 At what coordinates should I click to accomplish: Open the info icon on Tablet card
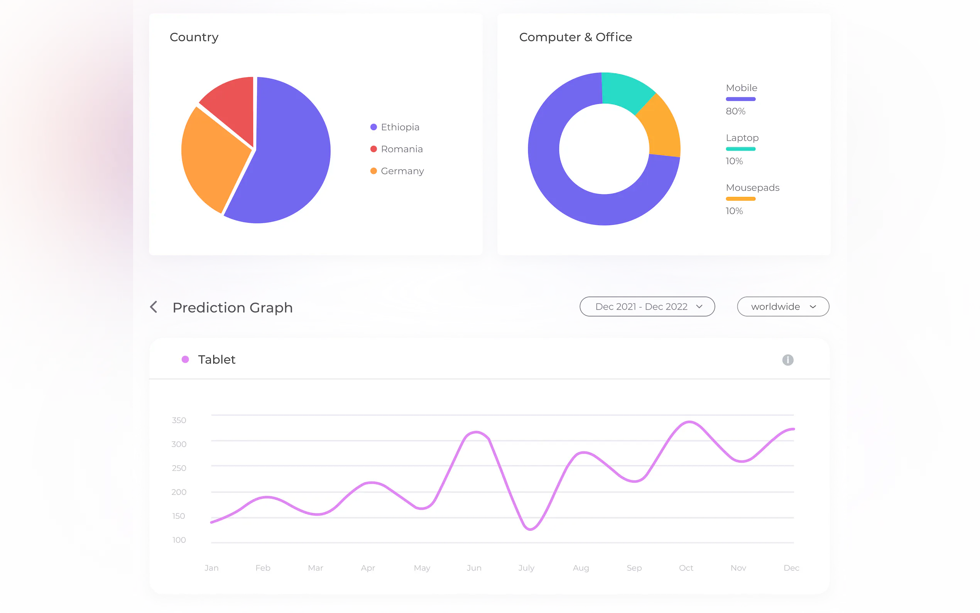(787, 360)
